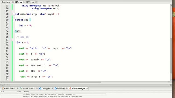Click 'aq.a' in line 40

coord(55,48)
